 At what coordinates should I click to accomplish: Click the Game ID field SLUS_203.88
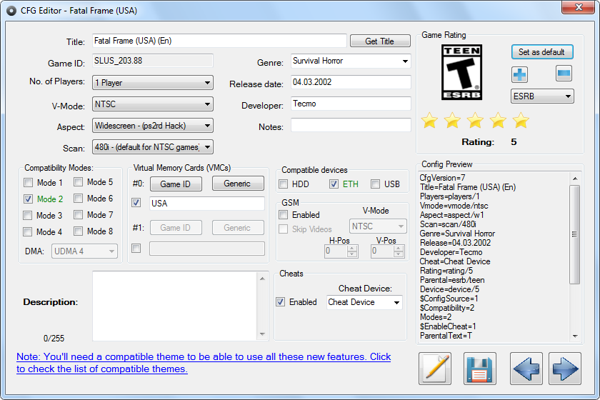[x=153, y=61]
